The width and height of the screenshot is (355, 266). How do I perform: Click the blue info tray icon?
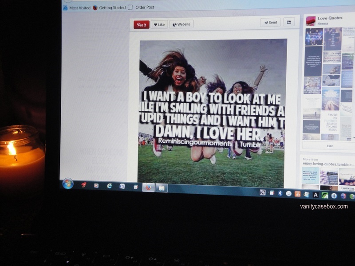click(334, 195)
